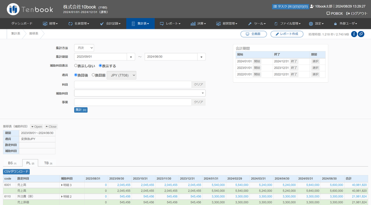Click the レポート作成 button
This screenshot has height=205, width=371.
pos(287,34)
